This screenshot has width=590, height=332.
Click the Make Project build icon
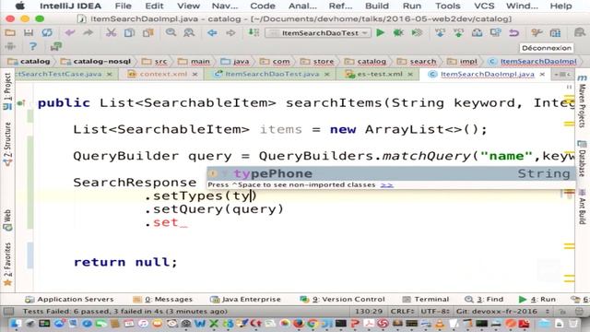(254, 33)
